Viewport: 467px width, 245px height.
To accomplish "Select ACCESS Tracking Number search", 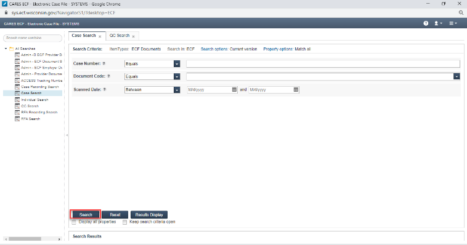I will click(41, 81).
